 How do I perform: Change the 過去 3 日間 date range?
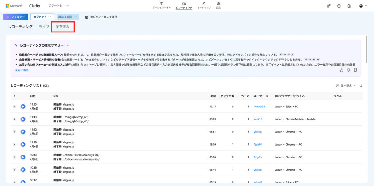pos(68,17)
